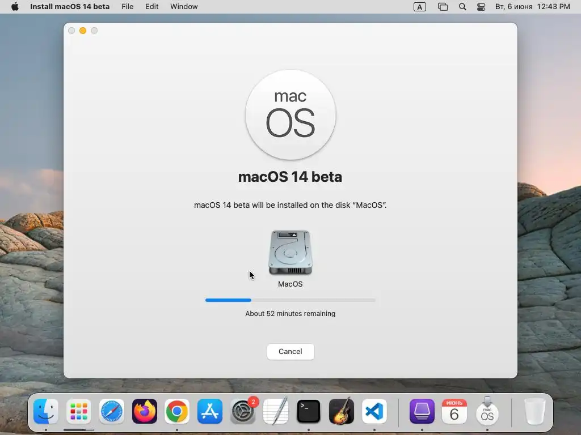Open the Stage Manager menu bar icon
Screen dimensions: 581x435
pos(443,7)
